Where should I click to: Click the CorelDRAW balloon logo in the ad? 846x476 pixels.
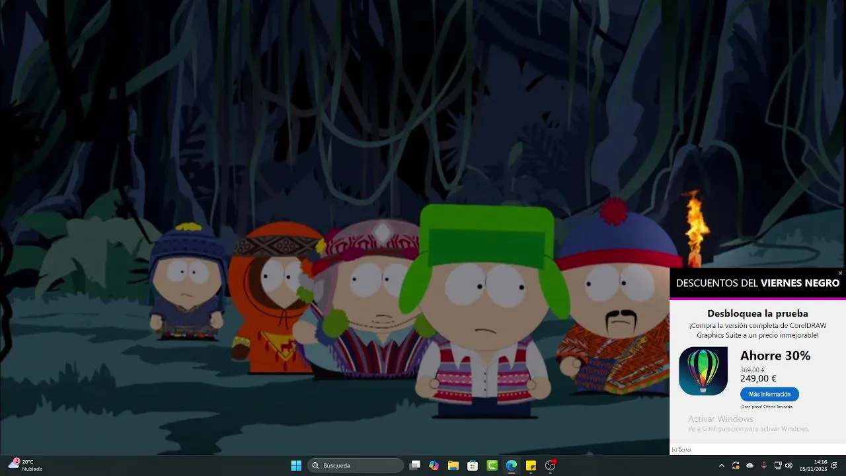703,371
